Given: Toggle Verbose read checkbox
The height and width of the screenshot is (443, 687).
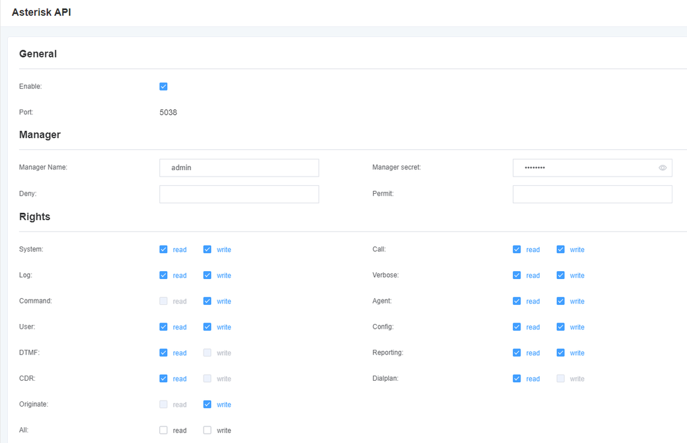Looking at the screenshot, I should point(517,275).
